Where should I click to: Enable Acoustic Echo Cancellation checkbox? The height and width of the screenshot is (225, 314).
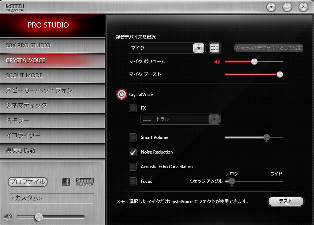tap(133, 167)
